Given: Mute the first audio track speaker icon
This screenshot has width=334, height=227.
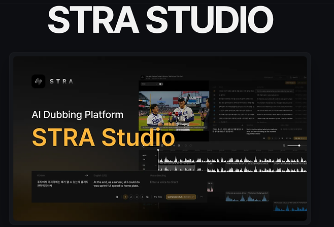Looking at the screenshot, I should [x=144, y=160].
